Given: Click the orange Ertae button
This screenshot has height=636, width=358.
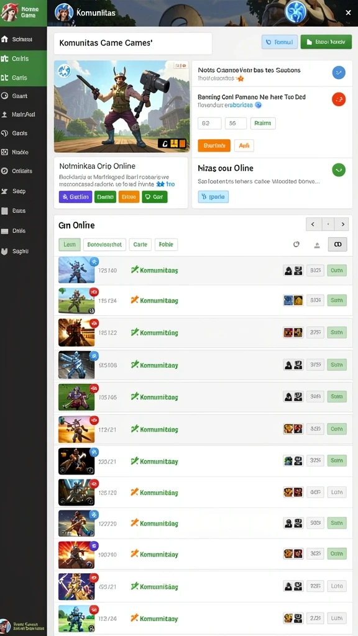Looking at the screenshot, I should [129, 197].
